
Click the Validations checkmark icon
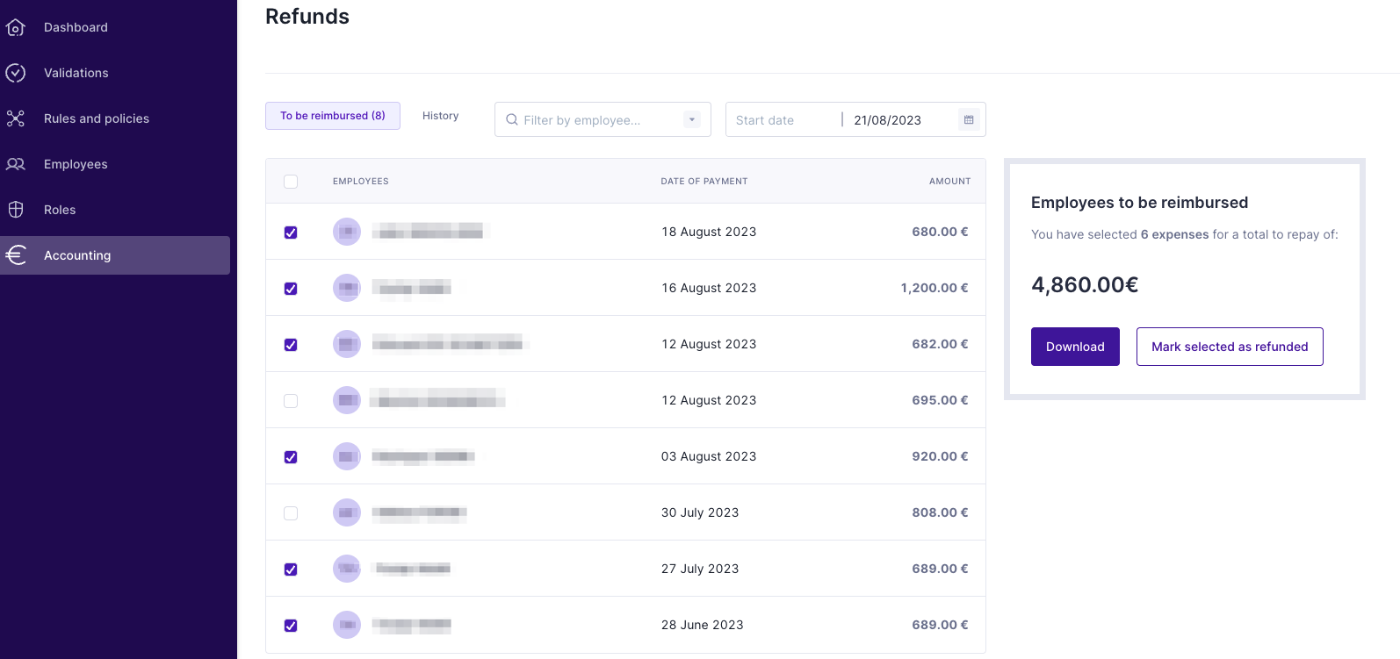pyautogui.click(x=16, y=73)
